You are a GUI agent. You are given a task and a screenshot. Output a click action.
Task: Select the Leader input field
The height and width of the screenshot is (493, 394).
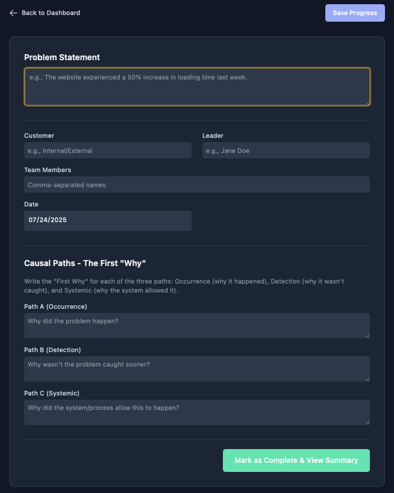click(x=286, y=150)
